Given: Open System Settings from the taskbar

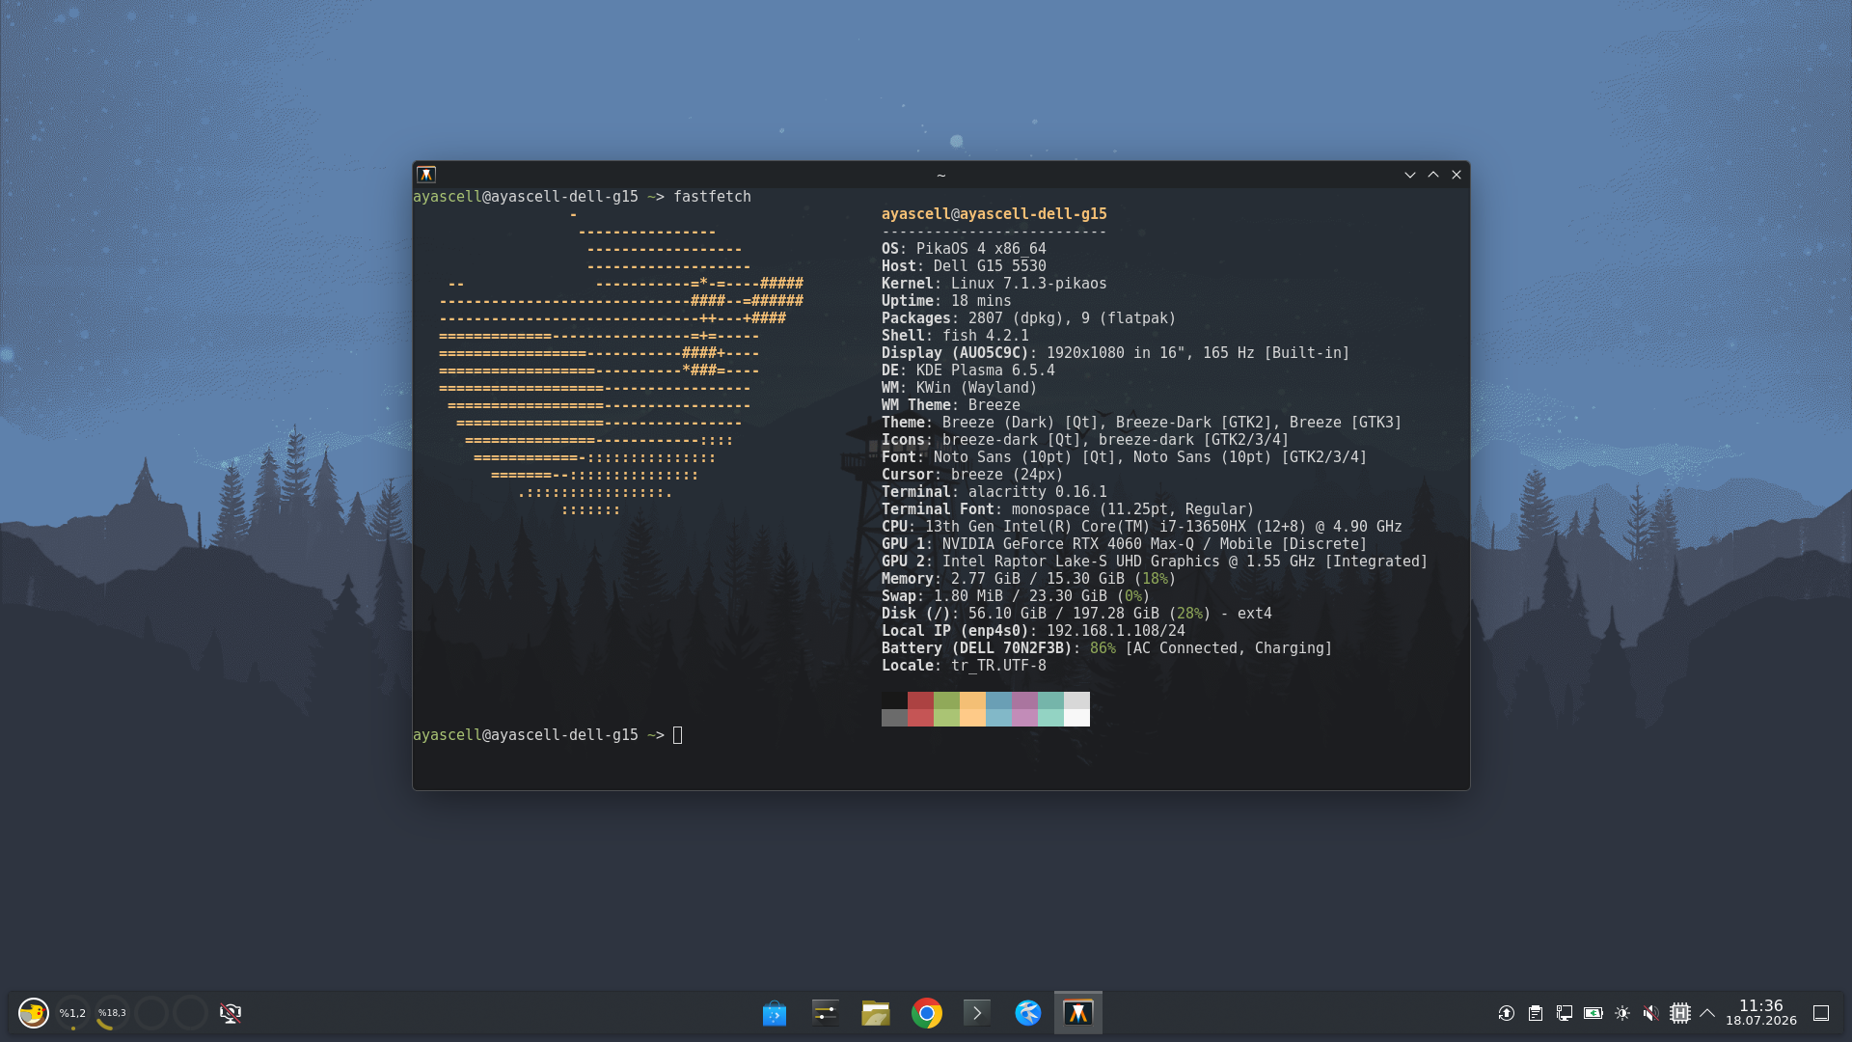Looking at the screenshot, I should pyautogui.click(x=825, y=1013).
